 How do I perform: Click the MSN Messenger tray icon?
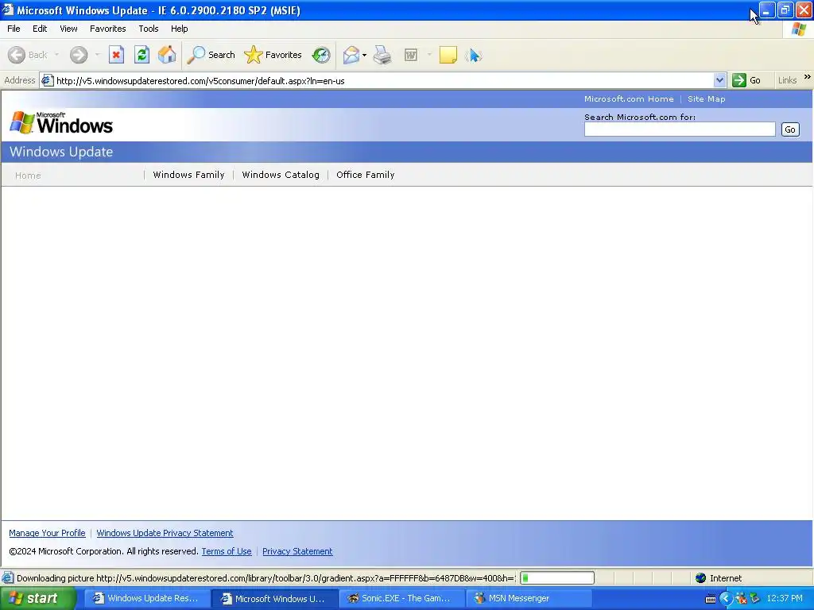(741, 599)
